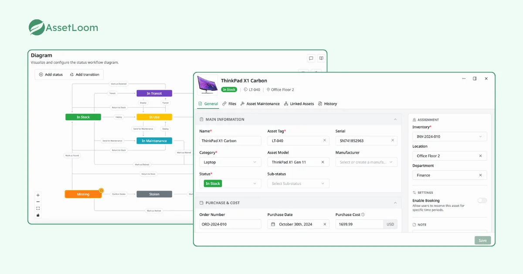The height and width of the screenshot is (274, 523).
Task: Click the Asset Tag field LT-040
Action: pyautogui.click(x=299, y=140)
